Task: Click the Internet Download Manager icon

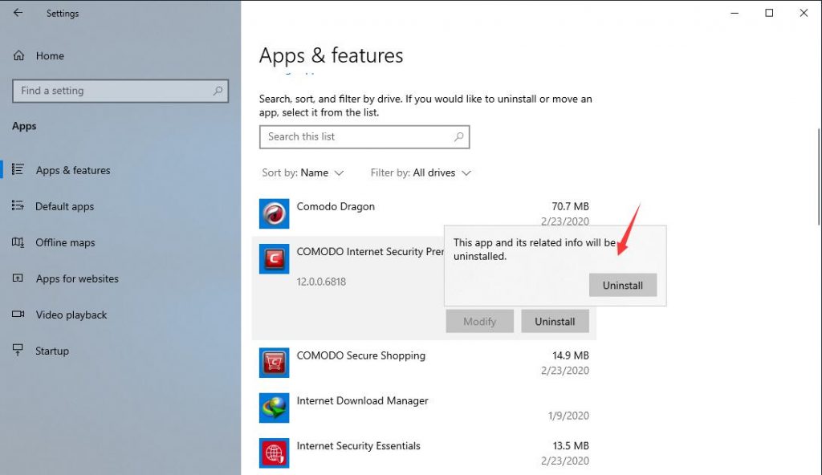Action: click(275, 408)
